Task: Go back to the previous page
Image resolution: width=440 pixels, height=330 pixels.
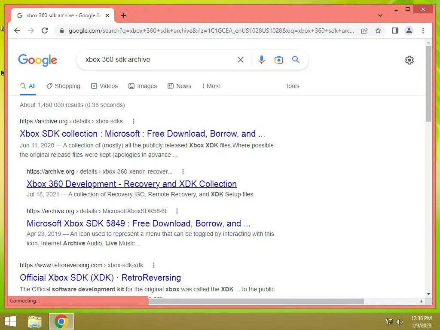Action: coord(17,31)
